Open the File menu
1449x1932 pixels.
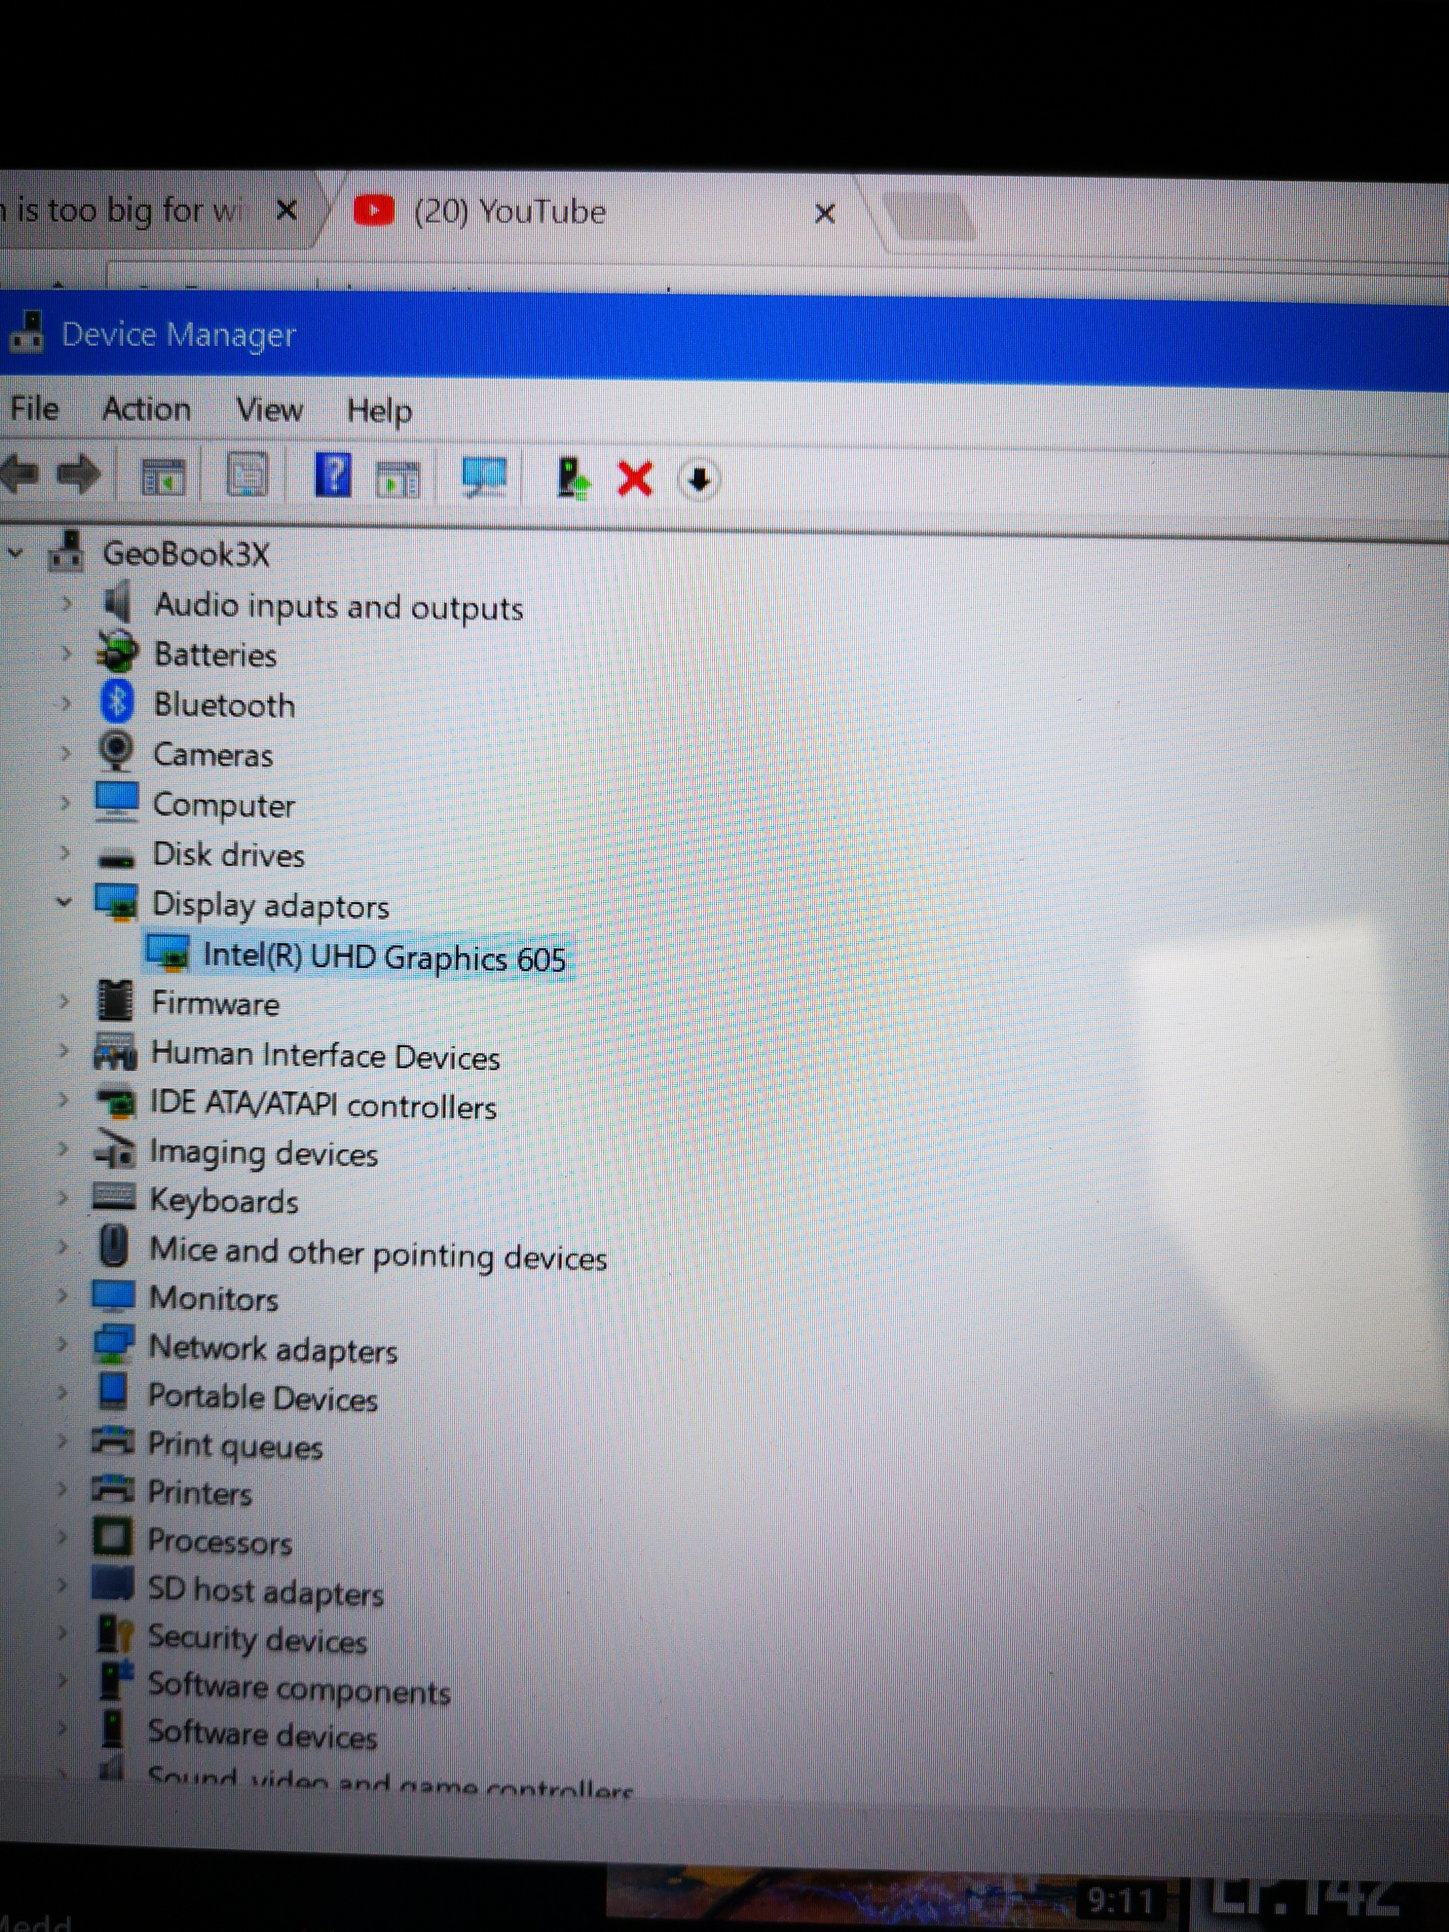tap(34, 408)
